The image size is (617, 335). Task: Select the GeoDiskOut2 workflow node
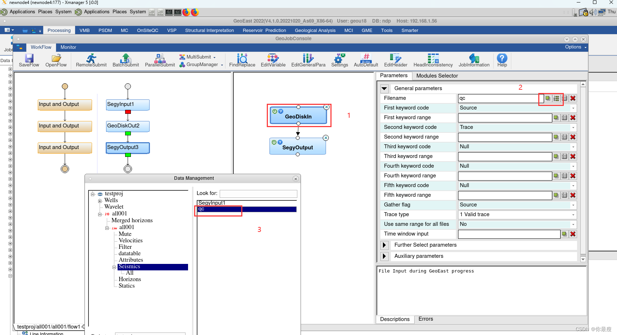coord(128,126)
